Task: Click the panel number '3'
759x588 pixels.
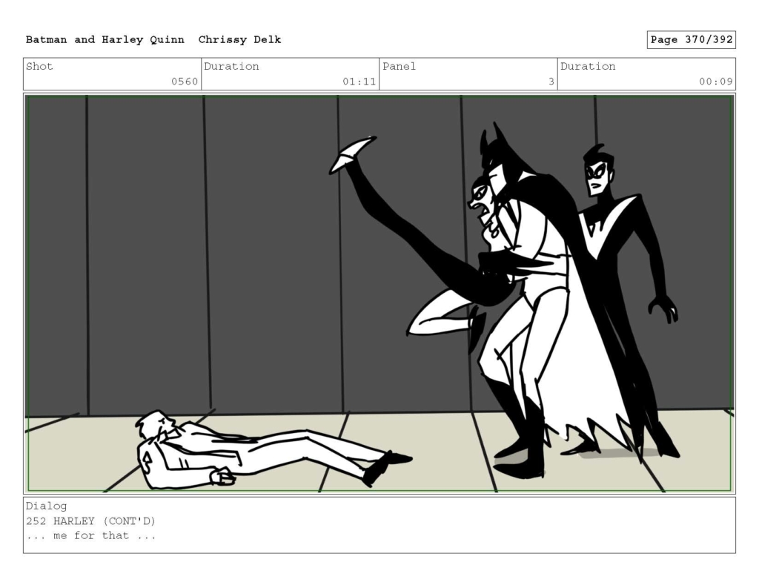Action: pos(551,82)
